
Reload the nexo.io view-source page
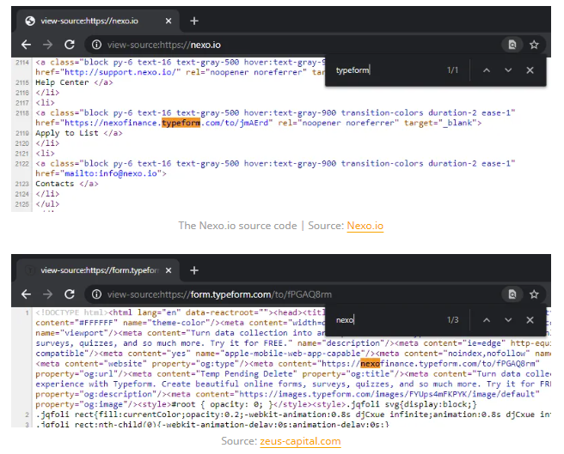click(x=70, y=45)
